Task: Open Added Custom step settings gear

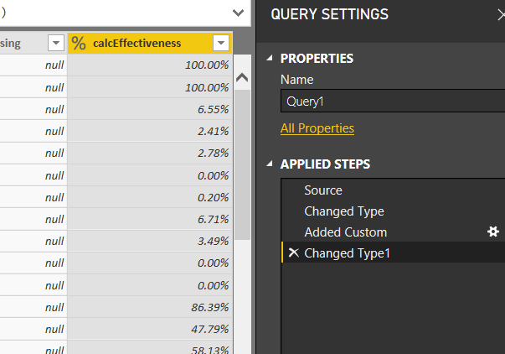Action: pyautogui.click(x=493, y=232)
